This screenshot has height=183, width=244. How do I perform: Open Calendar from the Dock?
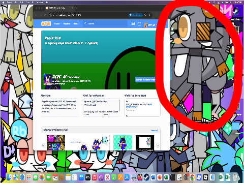point(55,177)
